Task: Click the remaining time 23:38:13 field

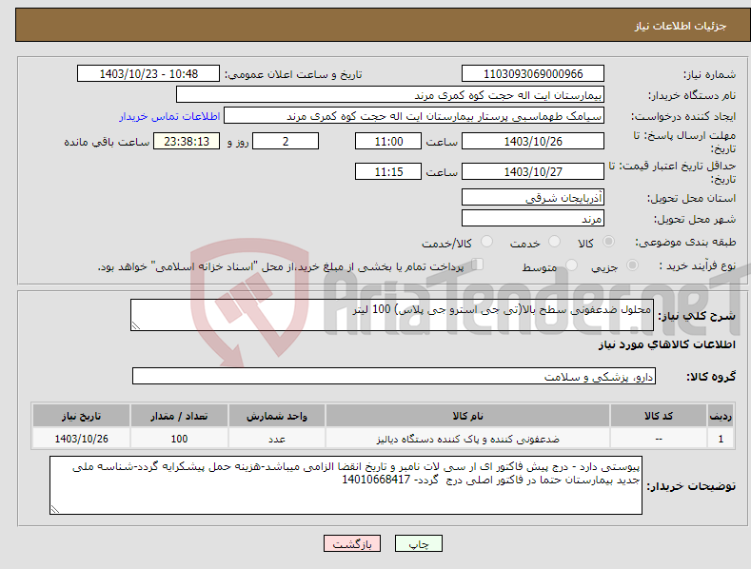Action: 187,141
